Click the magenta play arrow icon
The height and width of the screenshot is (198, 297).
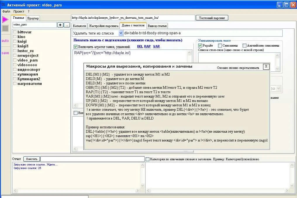click(5, 20)
